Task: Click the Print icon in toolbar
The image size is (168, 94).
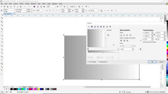Action: [11, 7]
